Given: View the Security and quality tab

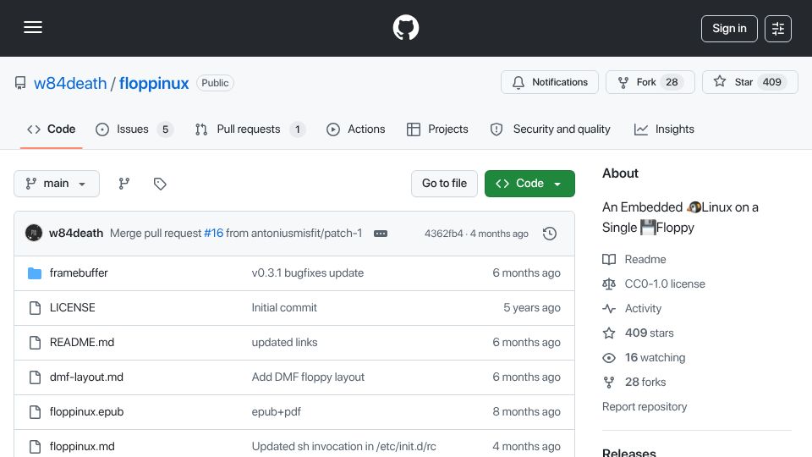Looking at the screenshot, I should tap(550, 129).
